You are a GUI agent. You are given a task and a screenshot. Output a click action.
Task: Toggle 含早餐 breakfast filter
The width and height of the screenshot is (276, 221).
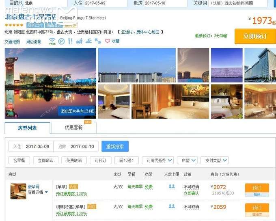19,160
